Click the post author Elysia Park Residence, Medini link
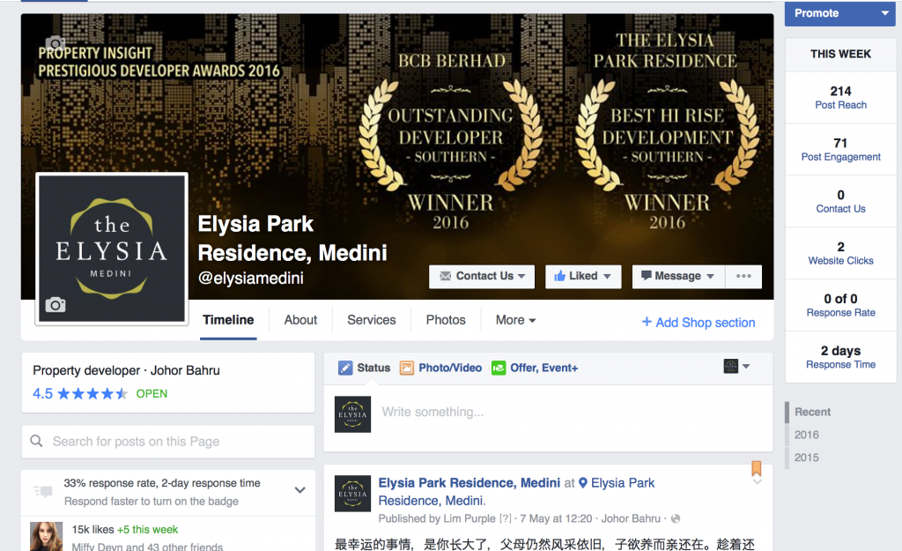Screen dimensions: 902x551 469,482
